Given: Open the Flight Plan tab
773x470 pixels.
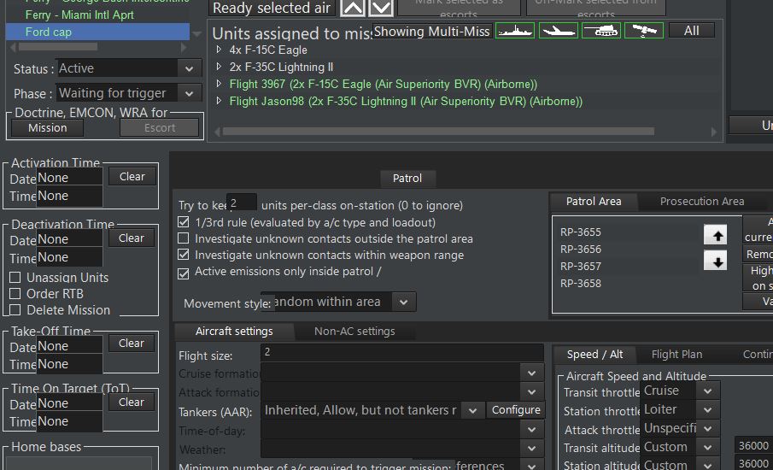Looking at the screenshot, I should click(676, 354).
